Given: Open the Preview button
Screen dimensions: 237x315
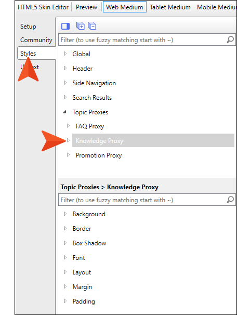Looking at the screenshot, I should pos(87,7).
